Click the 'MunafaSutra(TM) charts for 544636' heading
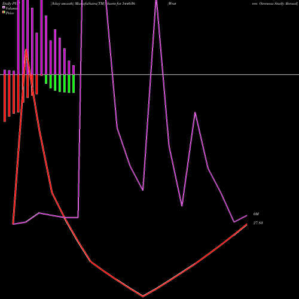The image size is (299, 299). coord(105,4)
